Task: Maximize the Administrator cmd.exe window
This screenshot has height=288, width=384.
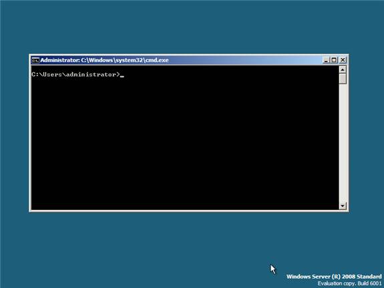Action: (334, 60)
